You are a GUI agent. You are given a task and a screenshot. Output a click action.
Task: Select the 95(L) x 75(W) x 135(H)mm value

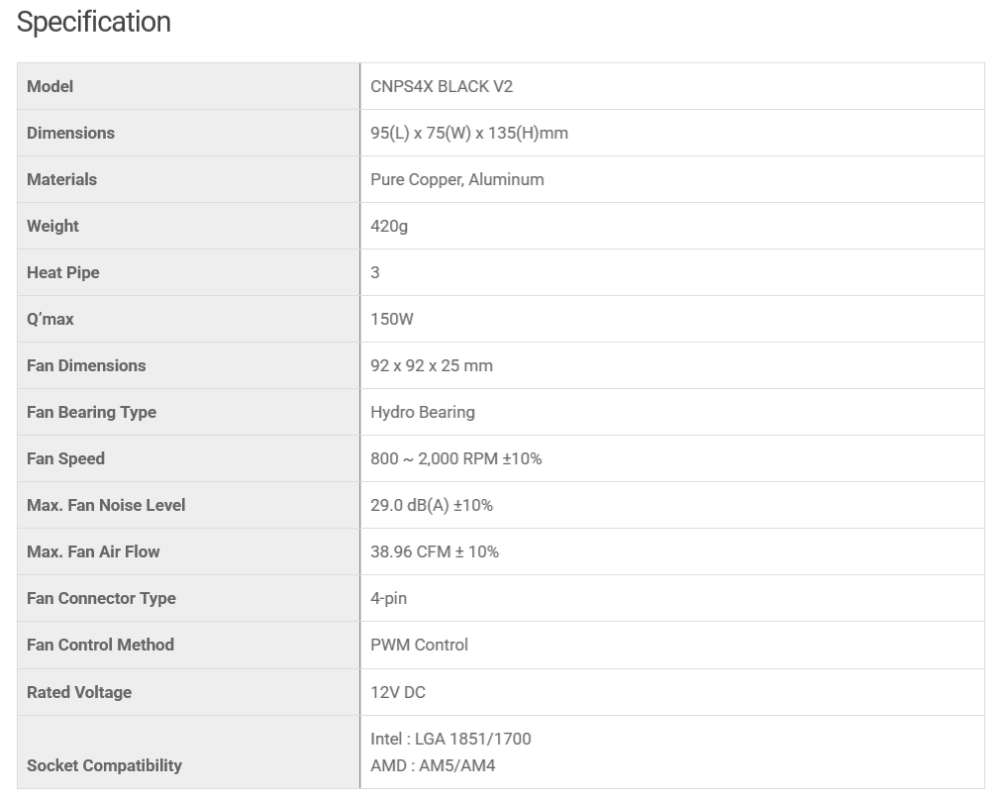point(469,133)
